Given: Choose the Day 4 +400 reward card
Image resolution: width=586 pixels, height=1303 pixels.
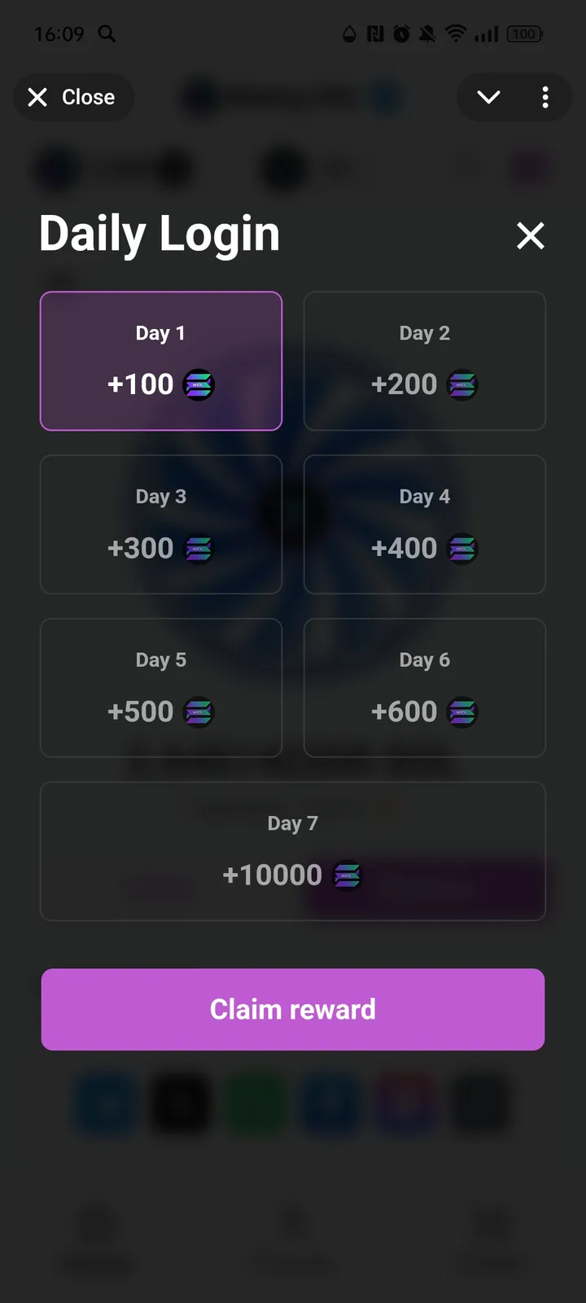Looking at the screenshot, I should point(424,524).
